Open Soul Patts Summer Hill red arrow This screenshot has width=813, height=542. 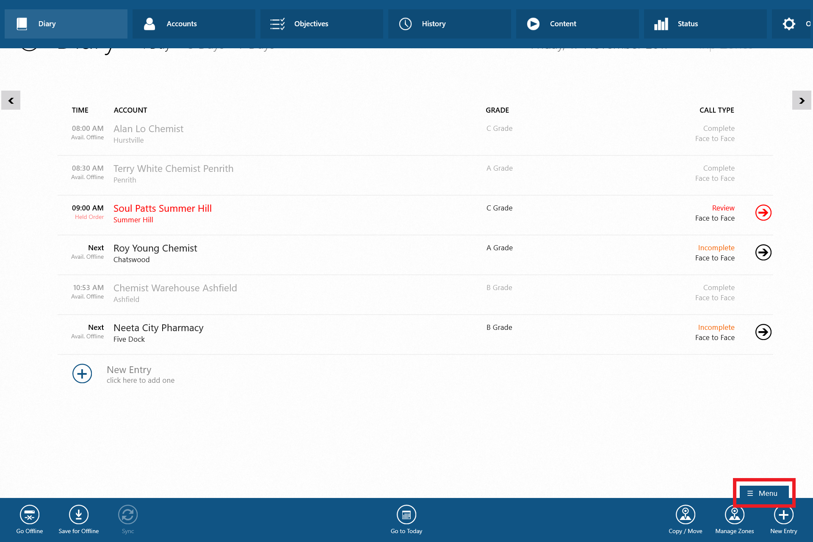point(763,213)
